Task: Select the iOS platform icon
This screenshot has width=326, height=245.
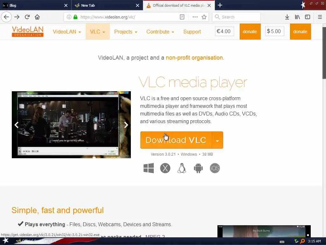Action: tap(215, 168)
